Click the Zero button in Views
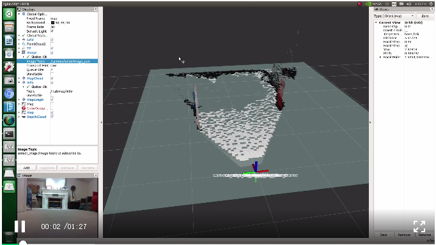This screenshot has height=245, width=436. point(424,16)
